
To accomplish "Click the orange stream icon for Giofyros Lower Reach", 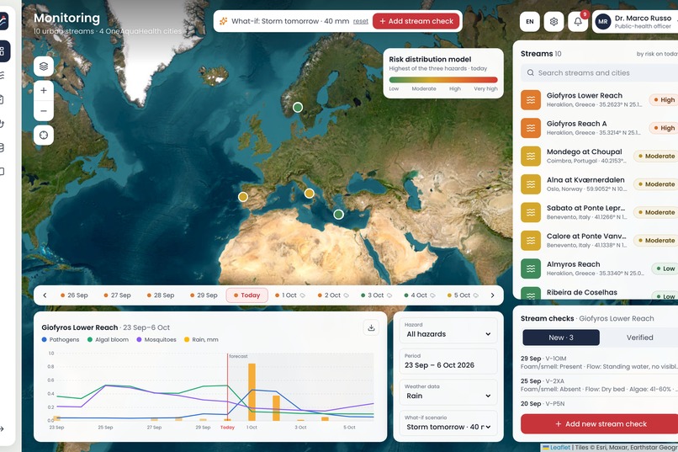I will point(531,100).
